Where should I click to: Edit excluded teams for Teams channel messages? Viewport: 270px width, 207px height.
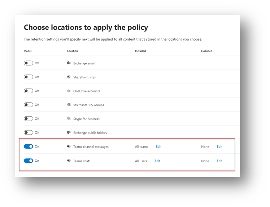tap(219, 147)
